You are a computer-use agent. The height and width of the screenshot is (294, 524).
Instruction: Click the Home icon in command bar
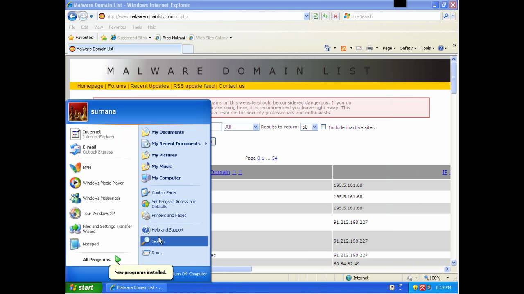[327, 48]
